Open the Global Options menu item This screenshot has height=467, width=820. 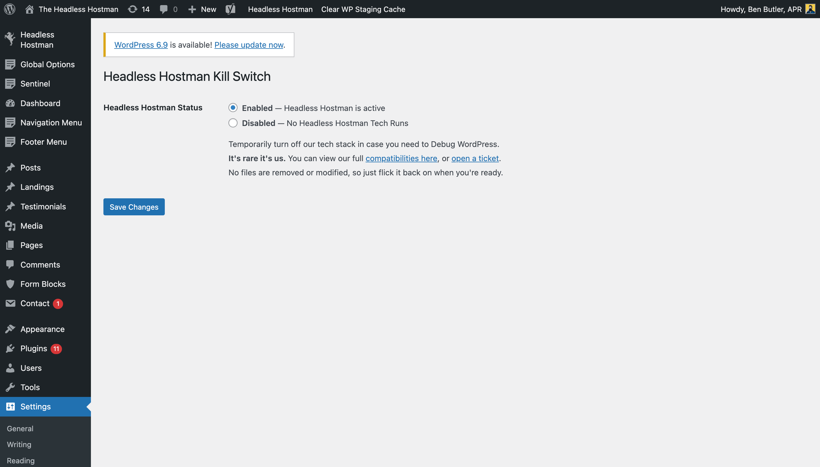(x=47, y=64)
